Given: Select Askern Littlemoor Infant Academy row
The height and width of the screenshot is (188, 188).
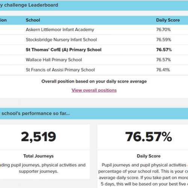Looking at the screenshot, I should pos(94,30).
